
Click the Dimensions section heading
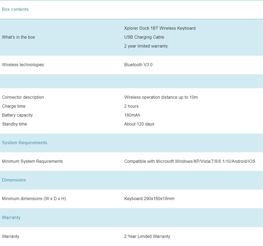click(14, 180)
